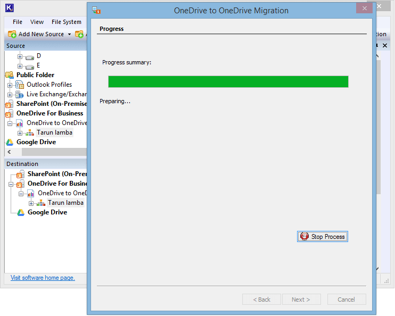Select Google Drive in Destination tree

tap(47, 212)
